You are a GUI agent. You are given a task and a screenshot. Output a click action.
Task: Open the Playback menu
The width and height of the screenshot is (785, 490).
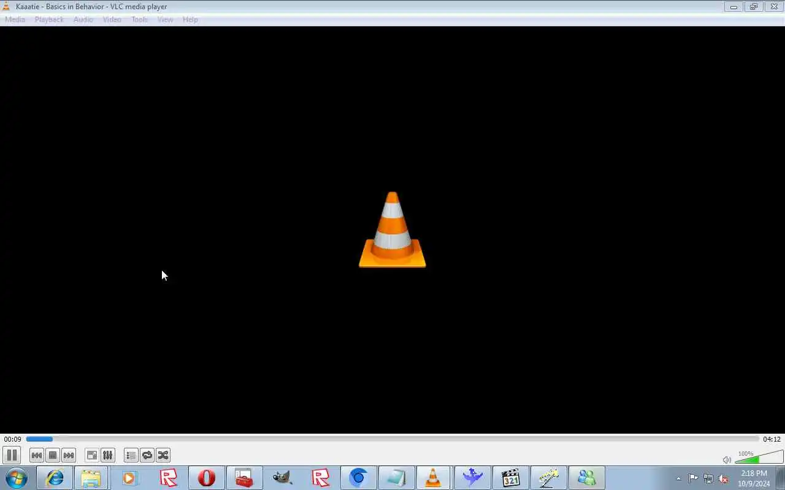49,20
